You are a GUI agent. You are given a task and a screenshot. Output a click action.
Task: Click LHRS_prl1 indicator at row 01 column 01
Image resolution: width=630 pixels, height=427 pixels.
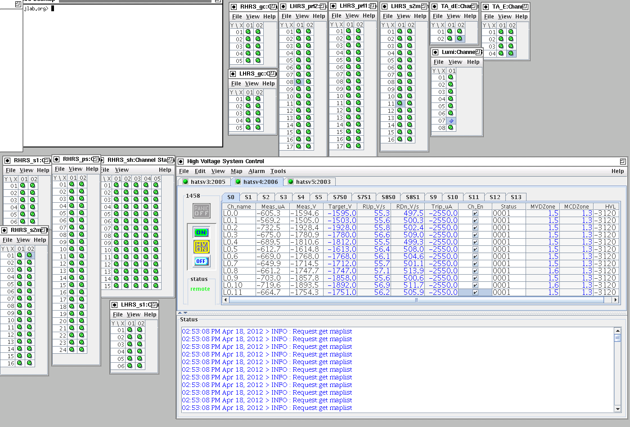point(349,31)
